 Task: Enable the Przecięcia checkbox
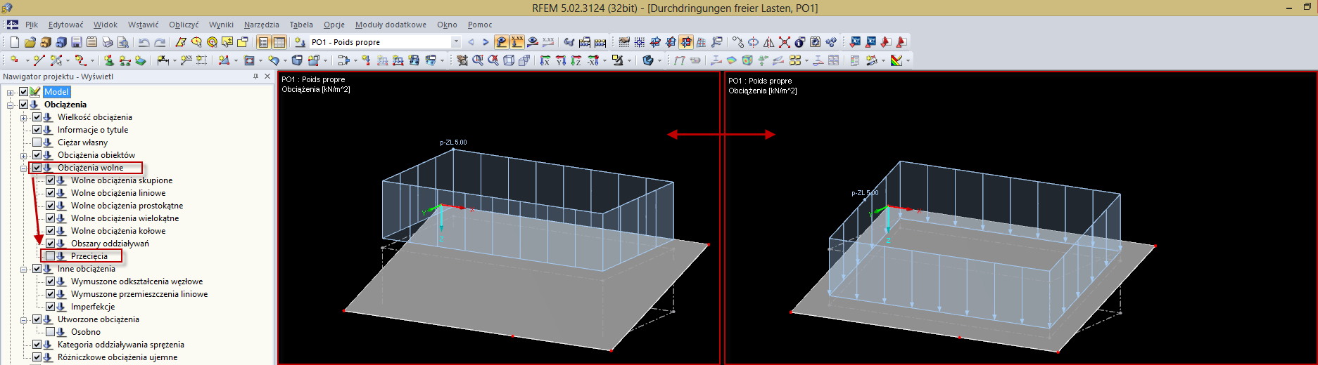coord(51,256)
